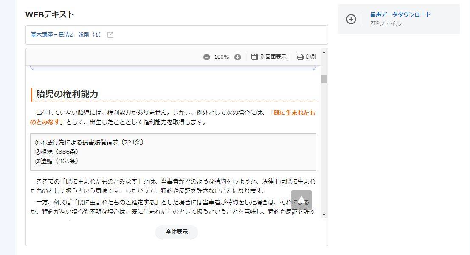Click the 100% zoom level text
This screenshot has width=470, height=255.
click(x=222, y=57)
